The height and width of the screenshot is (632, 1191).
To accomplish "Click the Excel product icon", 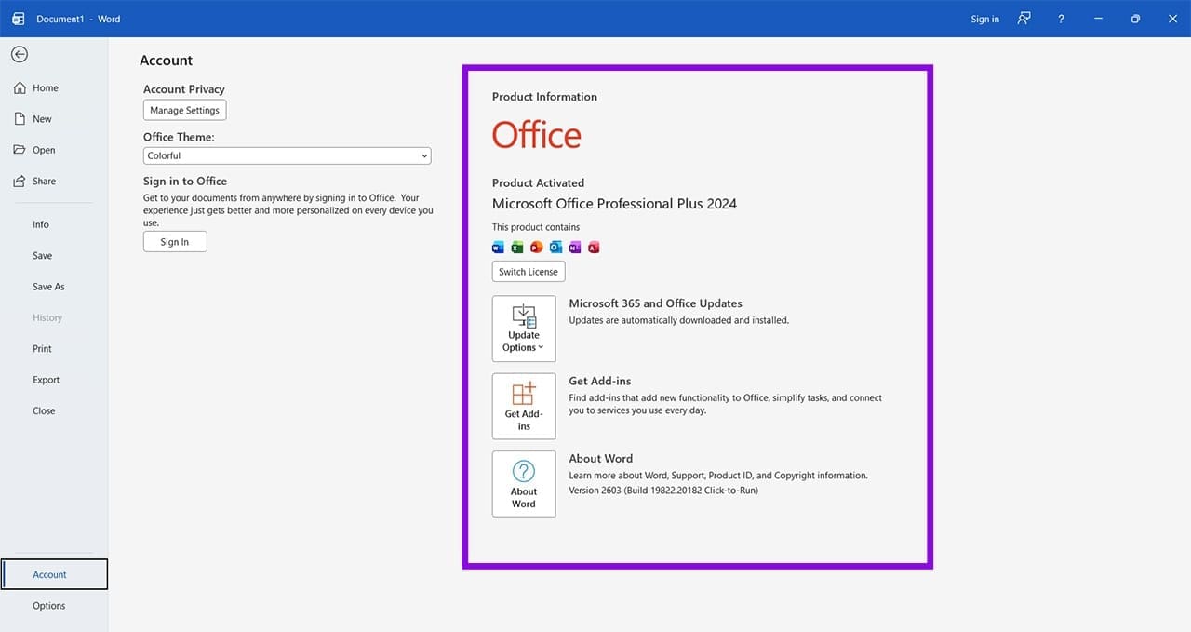I will pos(517,248).
